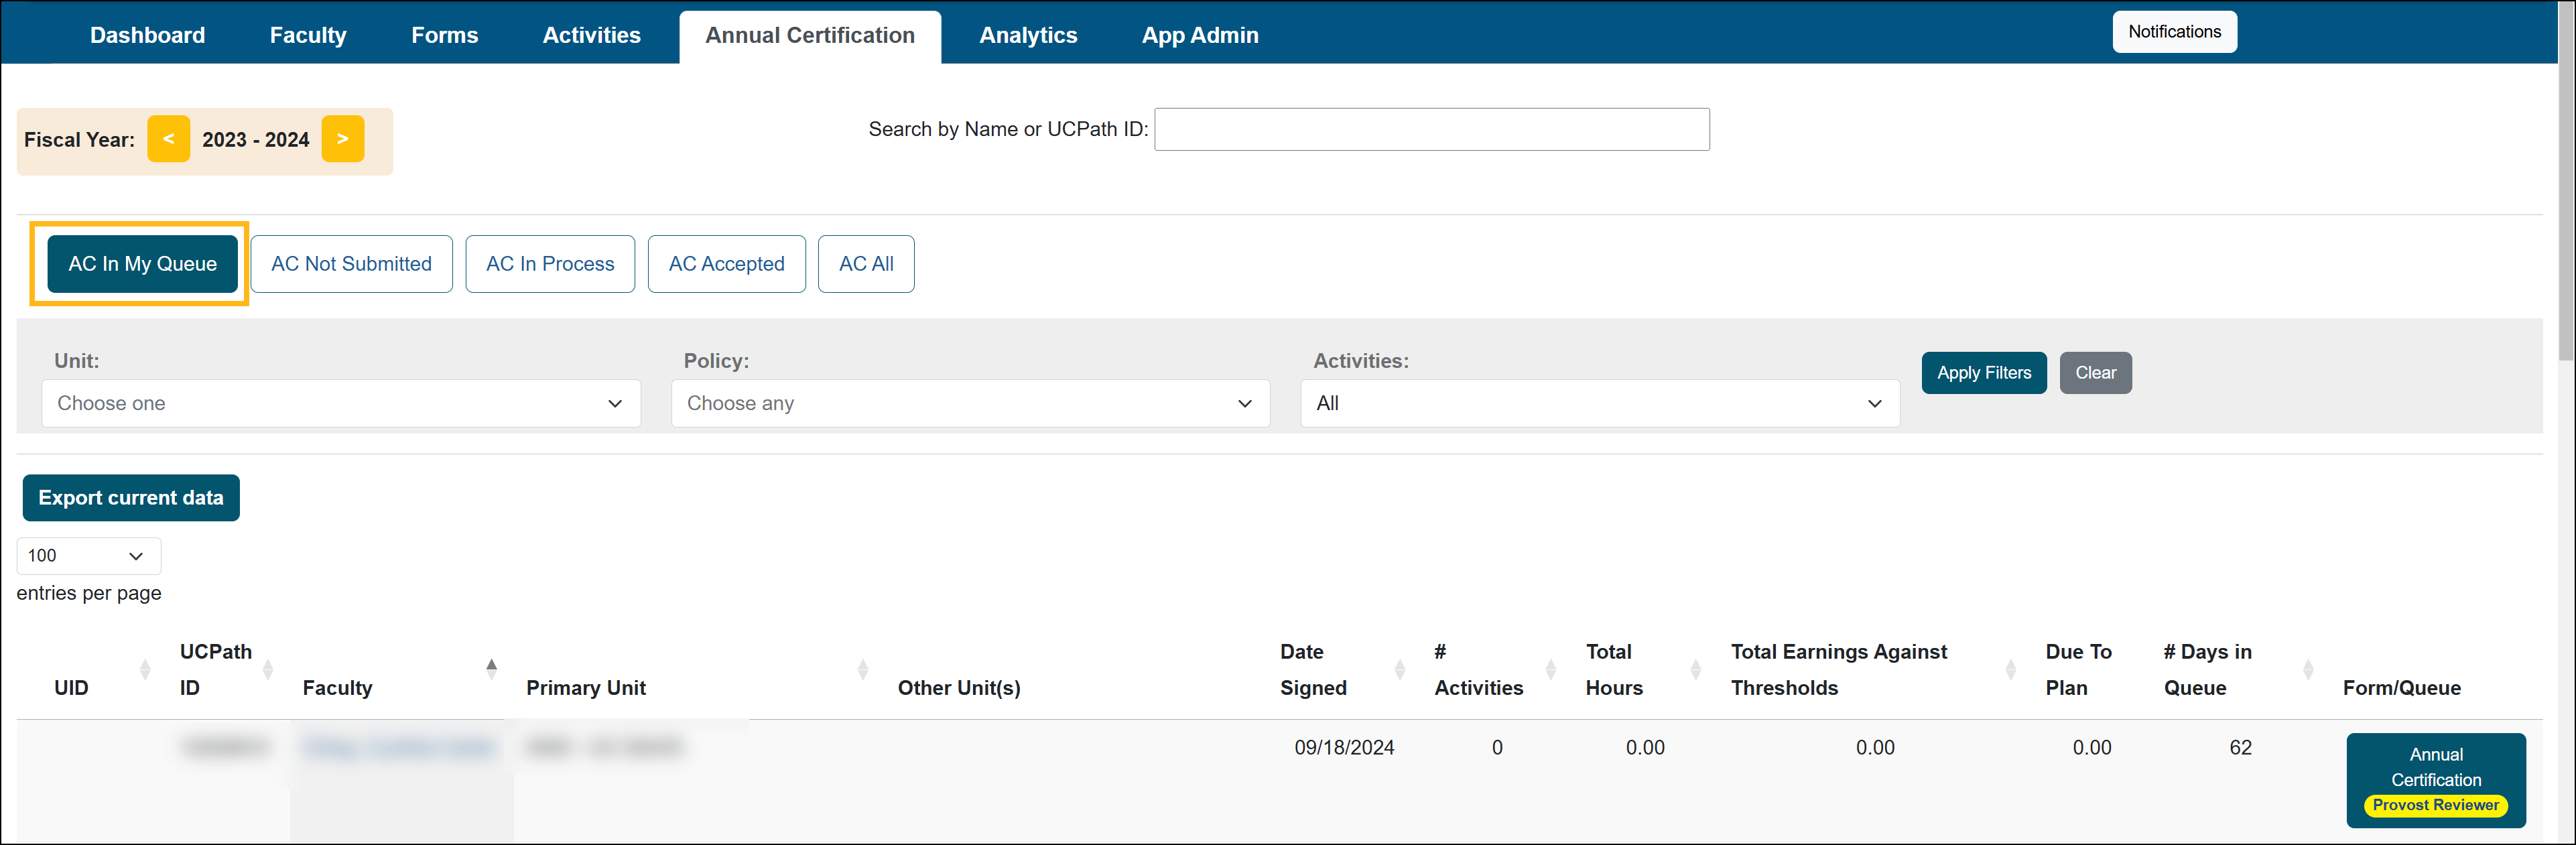The width and height of the screenshot is (2576, 845).
Task: Go to previous fiscal year arrow
Action: click(168, 139)
